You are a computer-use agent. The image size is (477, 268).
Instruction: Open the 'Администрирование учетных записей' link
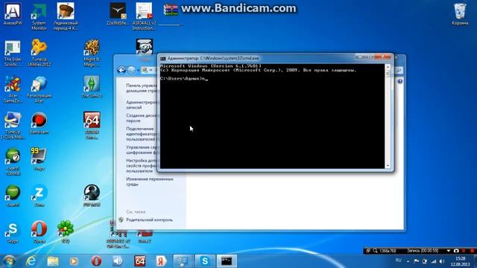142,105
